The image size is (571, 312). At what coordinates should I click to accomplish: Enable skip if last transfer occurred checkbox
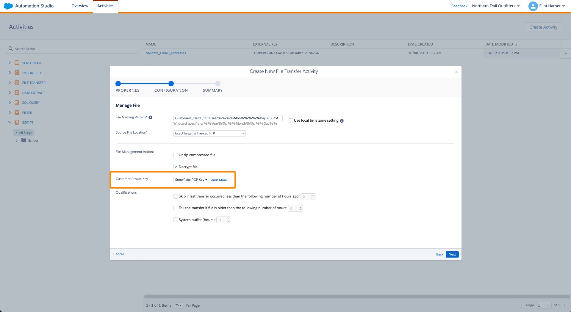(176, 196)
